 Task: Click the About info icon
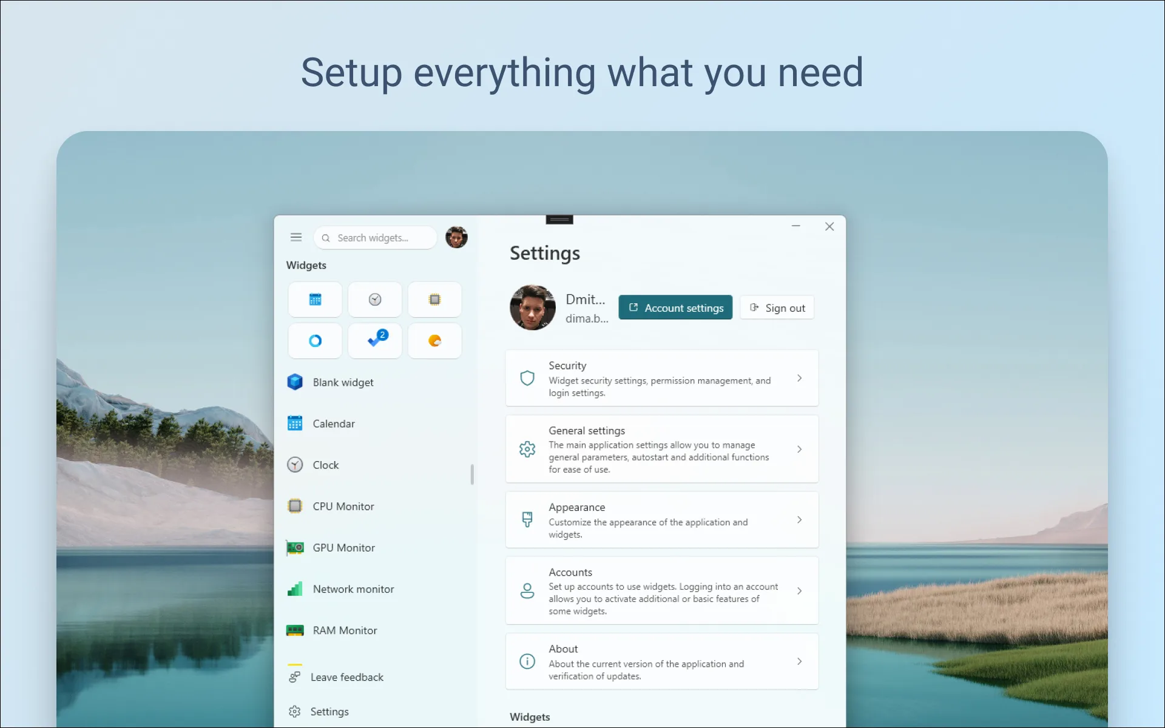(527, 661)
